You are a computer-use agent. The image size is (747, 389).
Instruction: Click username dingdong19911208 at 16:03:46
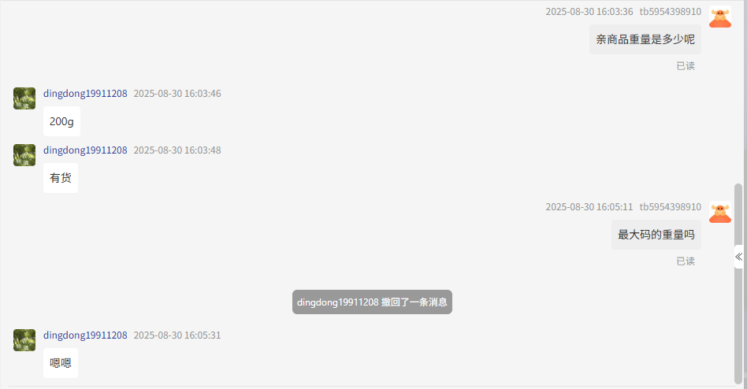(85, 94)
